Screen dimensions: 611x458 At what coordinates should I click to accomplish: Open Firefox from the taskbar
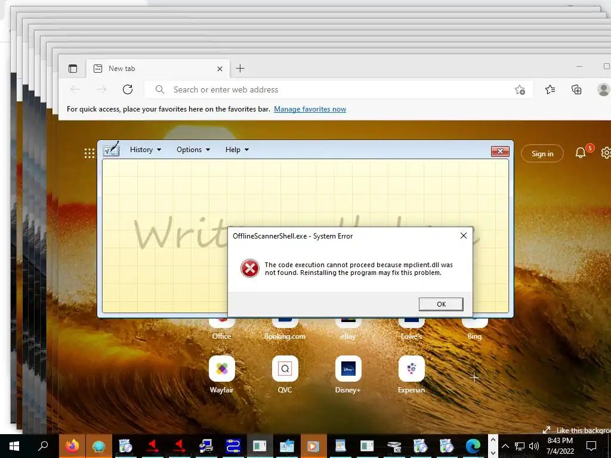72,446
